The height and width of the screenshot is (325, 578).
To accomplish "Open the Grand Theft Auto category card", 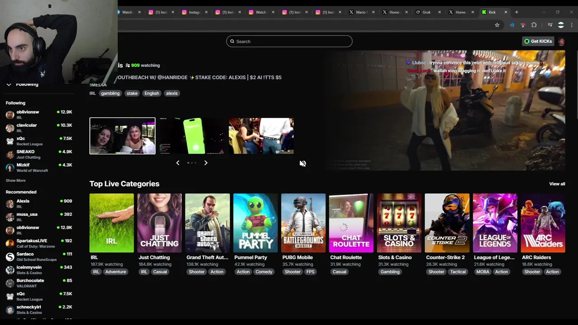I will (207, 223).
